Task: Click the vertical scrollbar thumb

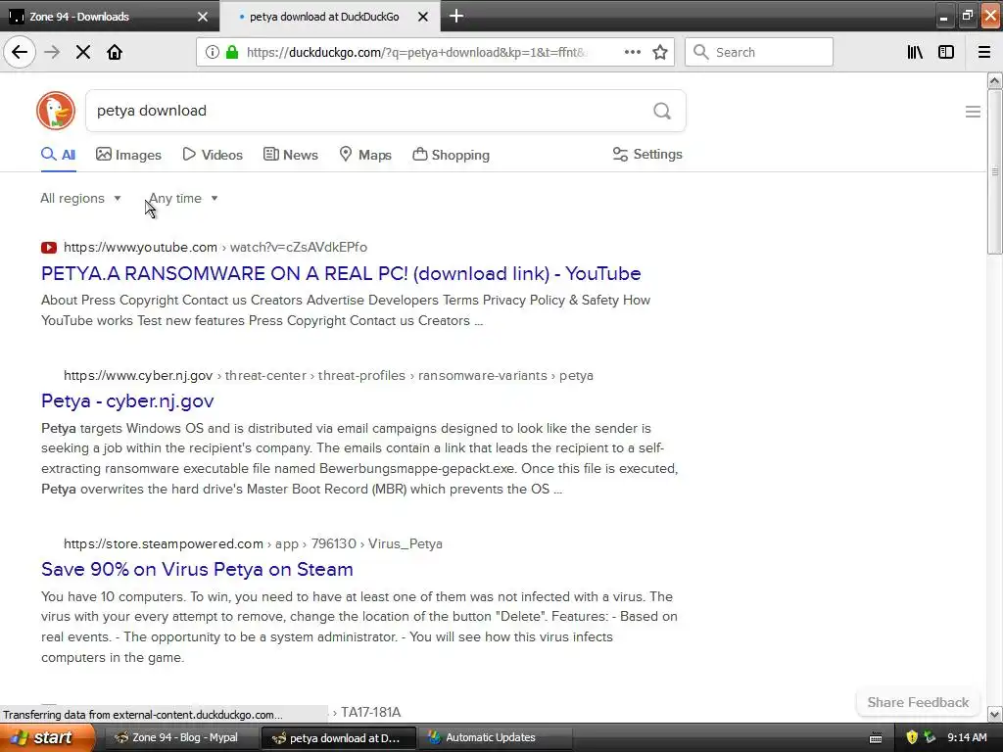Action: [994, 172]
